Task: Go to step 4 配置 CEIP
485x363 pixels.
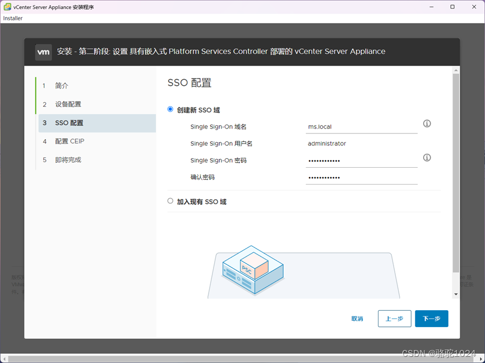Action: click(x=97, y=141)
